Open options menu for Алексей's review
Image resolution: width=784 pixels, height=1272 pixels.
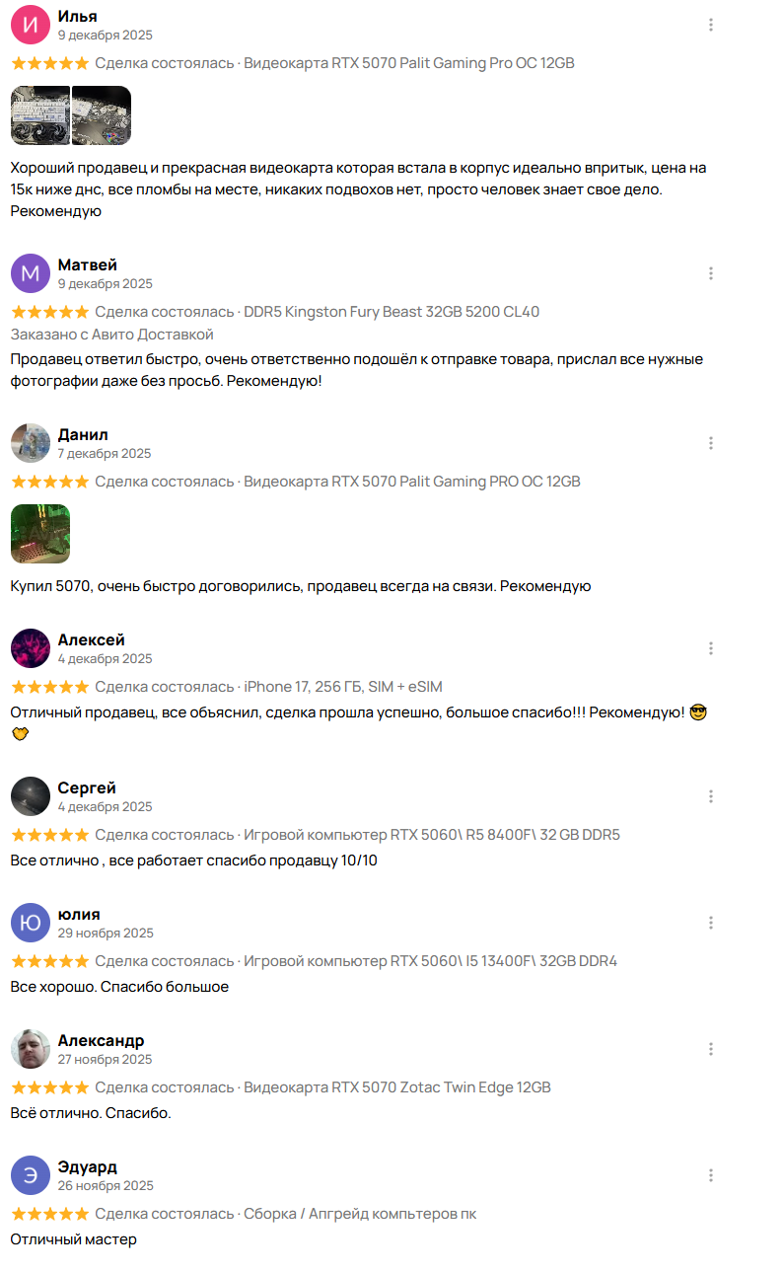pyautogui.click(x=711, y=648)
